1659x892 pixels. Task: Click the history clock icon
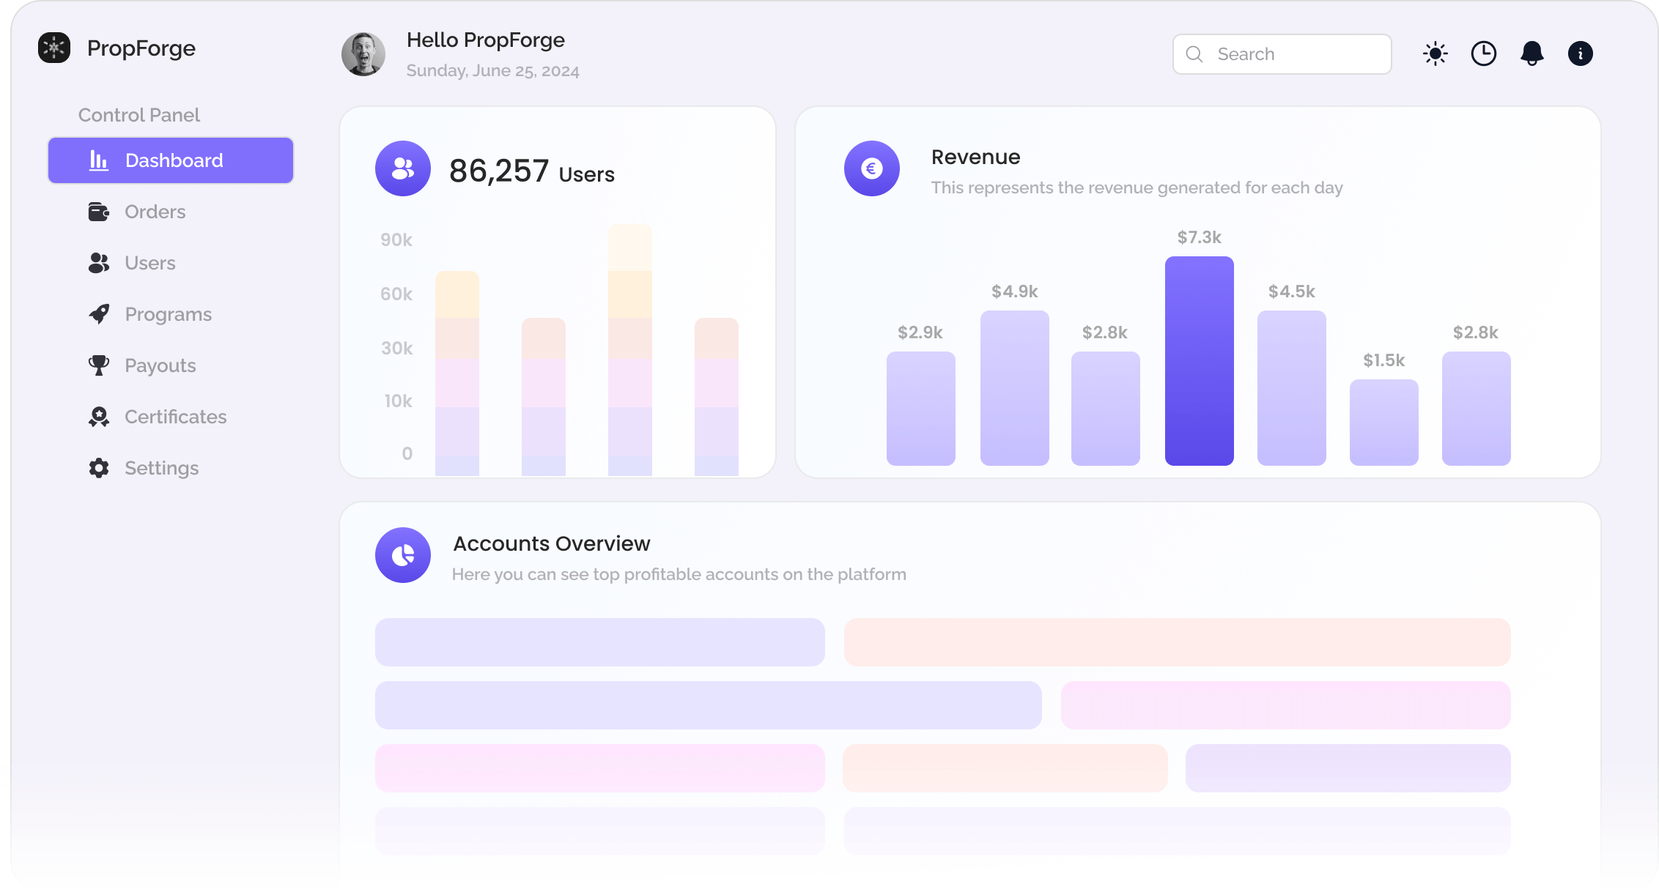[x=1483, y=53]
